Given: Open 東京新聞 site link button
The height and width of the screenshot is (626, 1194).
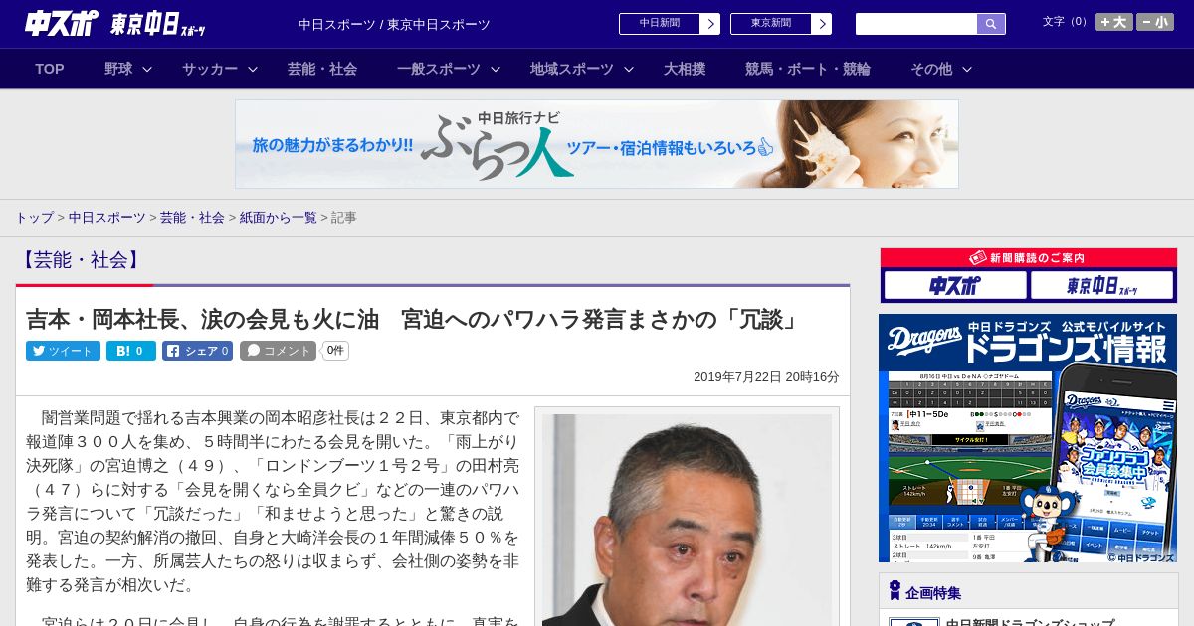Looking at the screenshot, I should [x=770, y=24].
